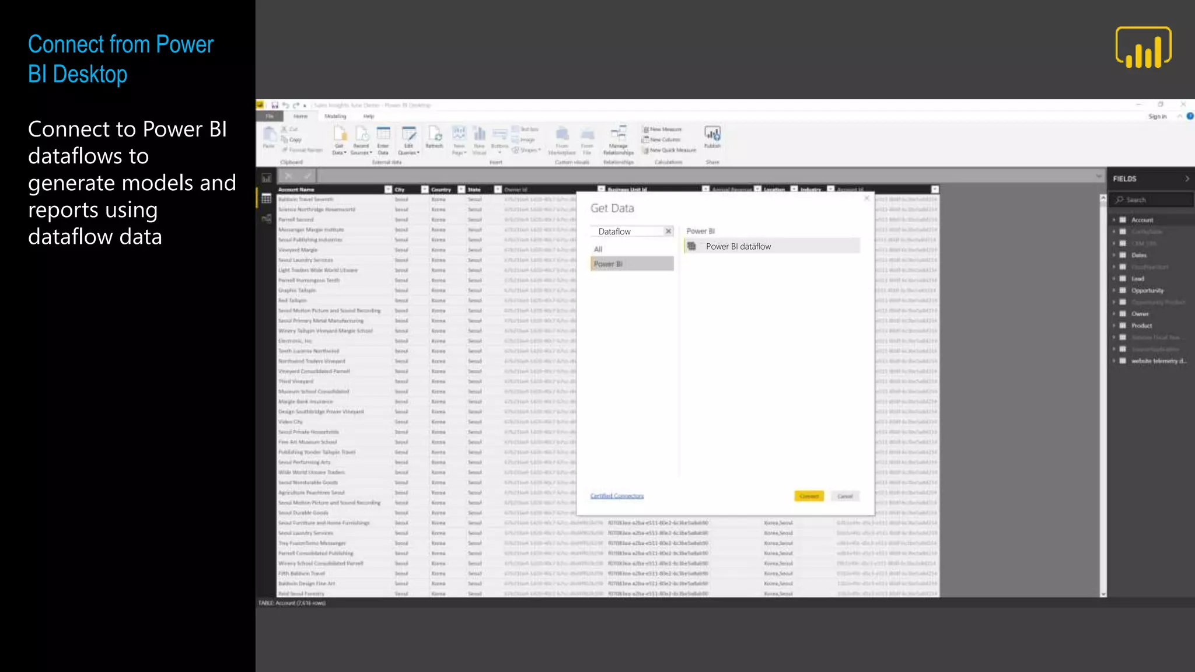Open the Certified Connectors link

(x=617, y=496)
